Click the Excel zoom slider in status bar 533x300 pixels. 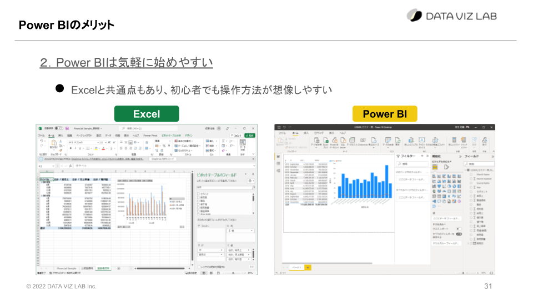click(233, 273)
